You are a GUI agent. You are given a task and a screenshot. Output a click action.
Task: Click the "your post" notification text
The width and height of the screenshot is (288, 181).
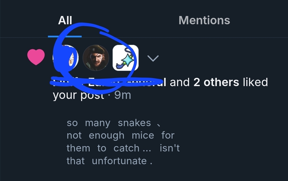(78, 95)
